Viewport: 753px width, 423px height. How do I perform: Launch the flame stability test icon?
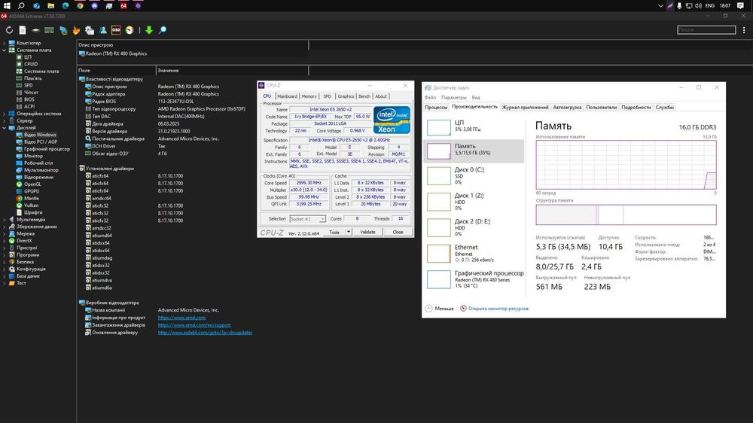[76, 30]
